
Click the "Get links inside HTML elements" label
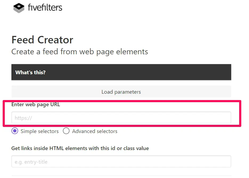(80, 148)
